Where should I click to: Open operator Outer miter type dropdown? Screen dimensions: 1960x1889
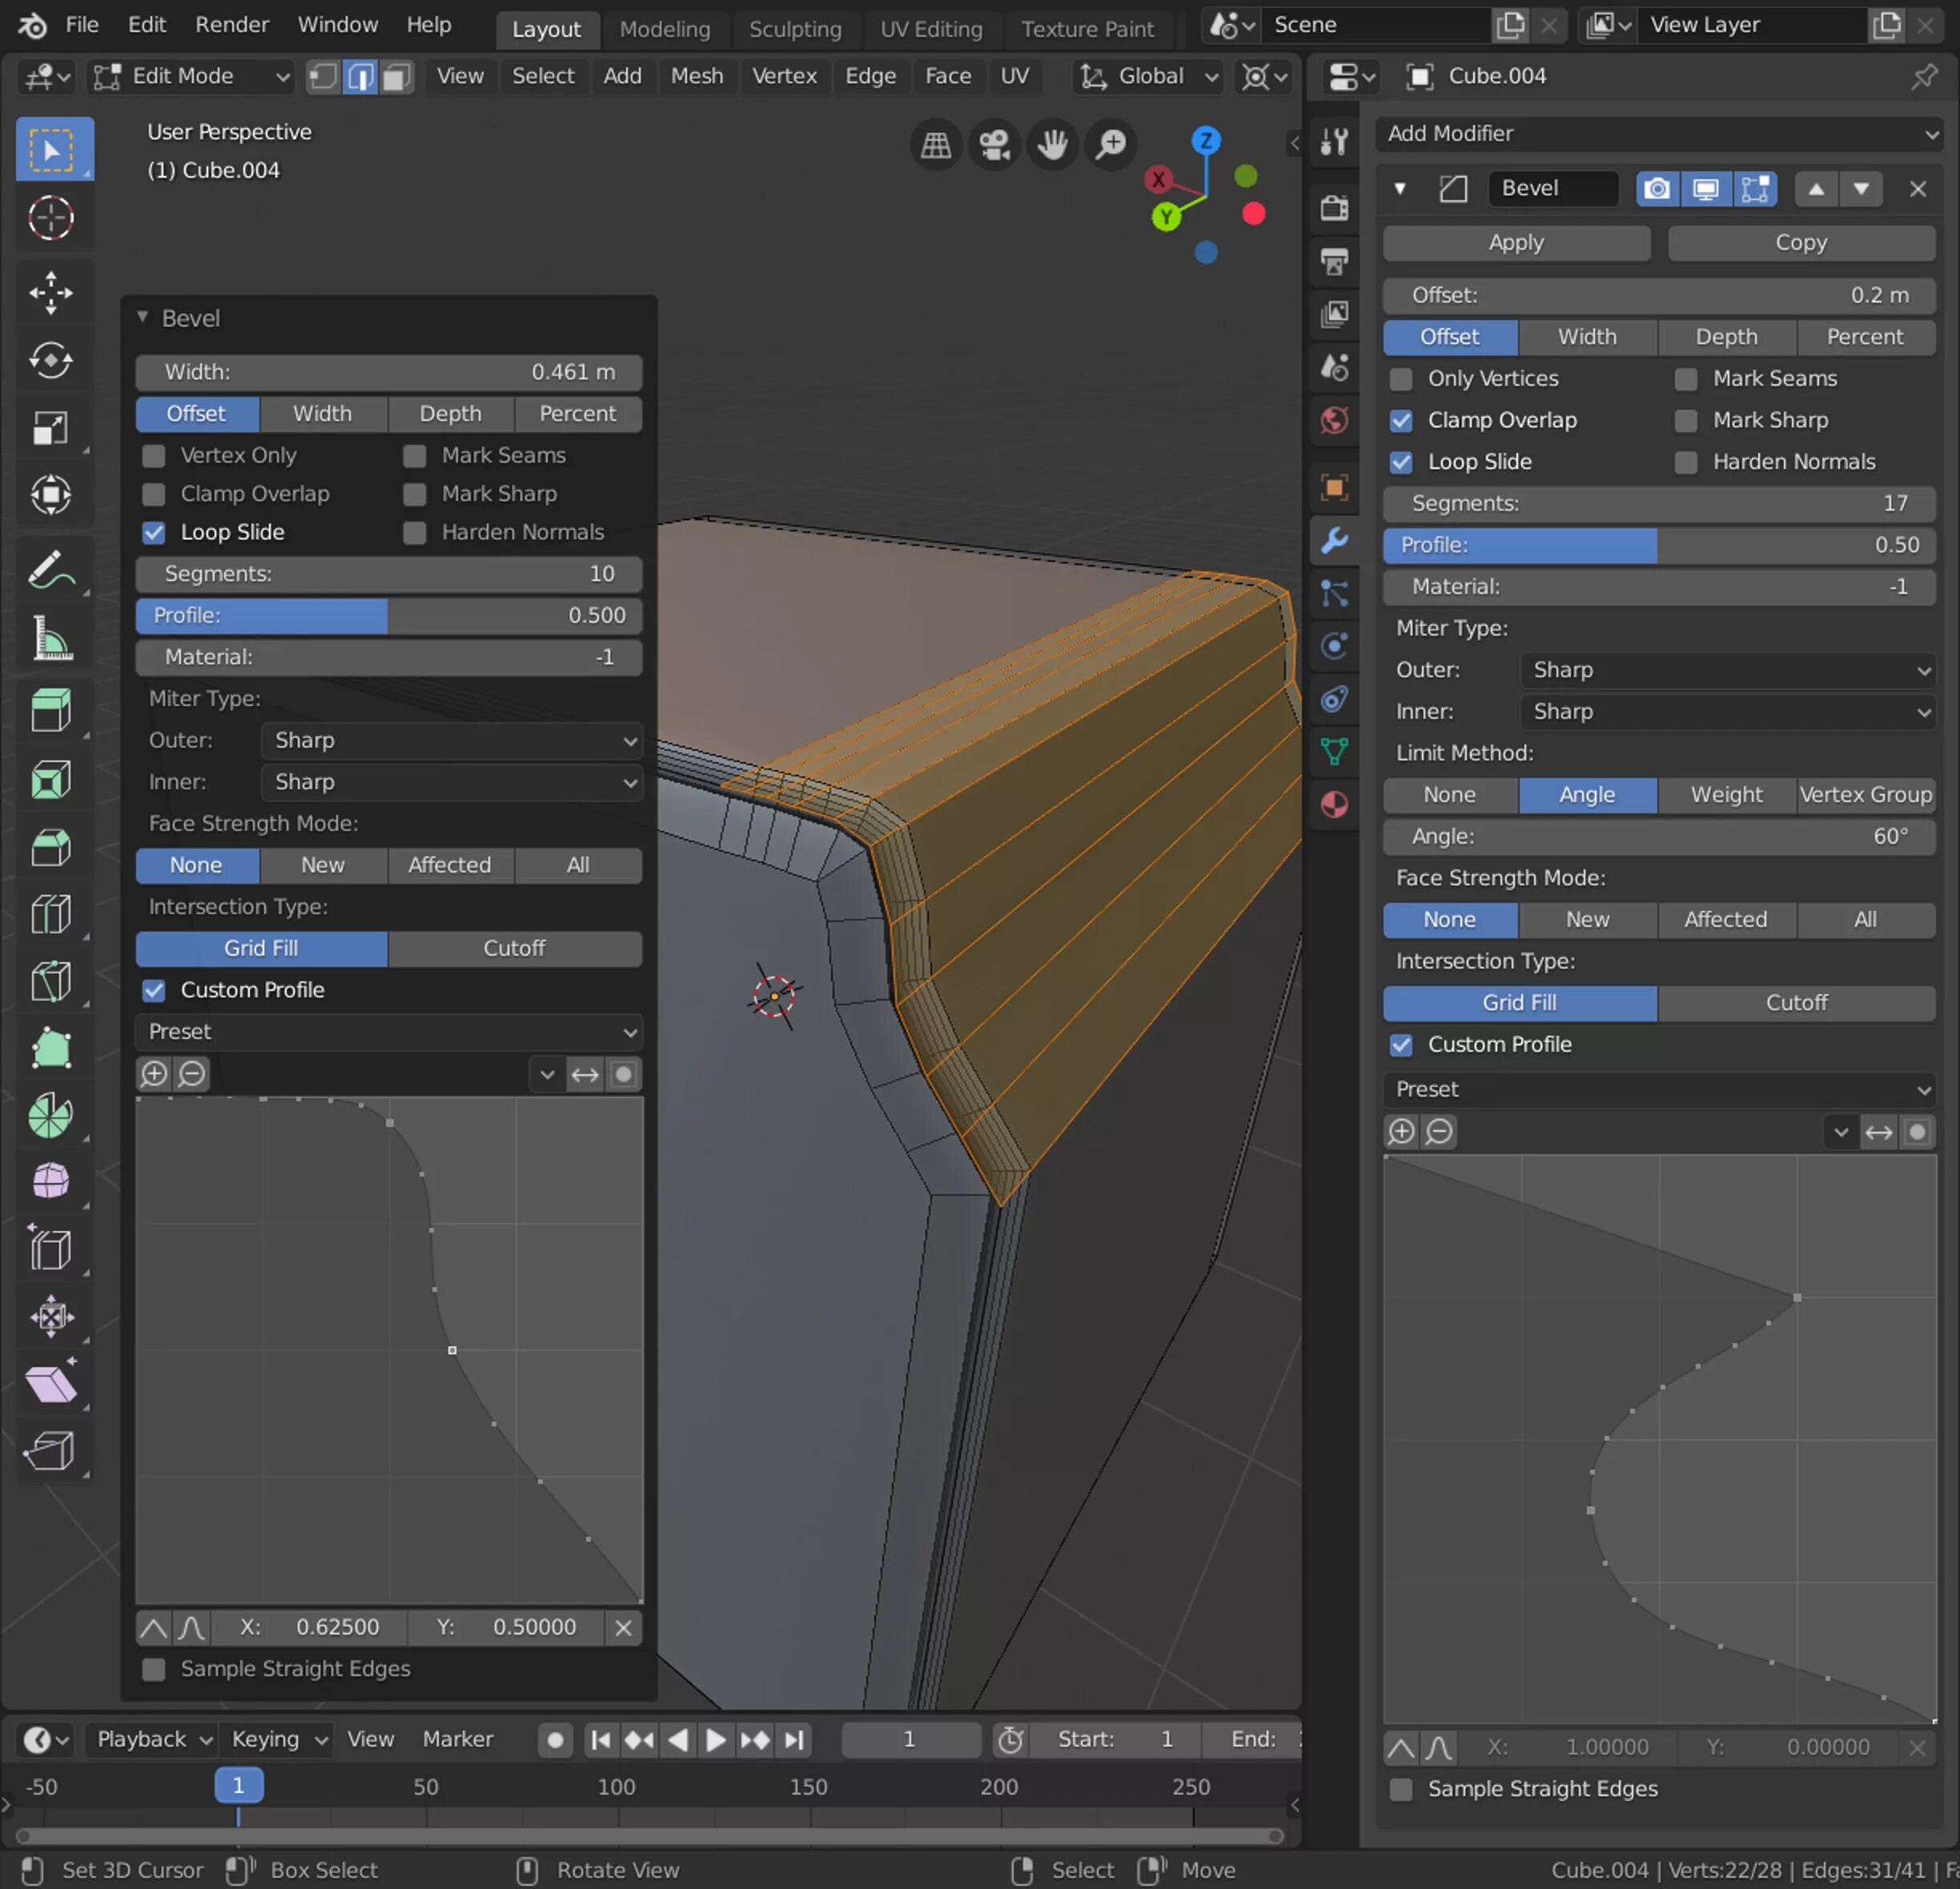[x=451, y=740]
